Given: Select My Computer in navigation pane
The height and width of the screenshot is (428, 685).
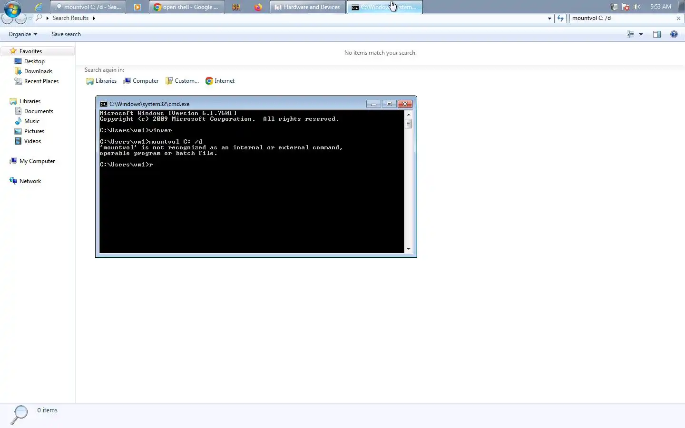Looking at the screenshot, I should coord(37,161).
